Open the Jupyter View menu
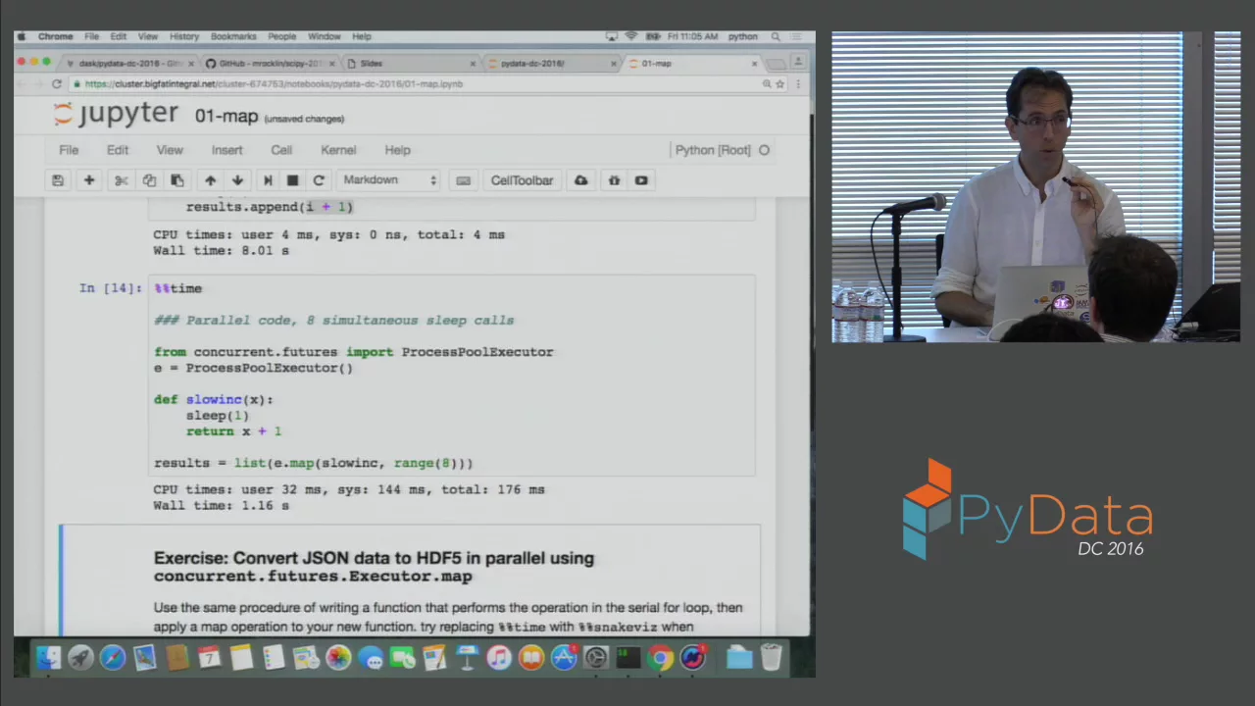Image resolution: width=1255 pixels, height=706 pixels. 170,150
